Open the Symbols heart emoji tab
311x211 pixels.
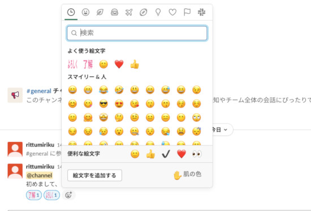[172, 12]
